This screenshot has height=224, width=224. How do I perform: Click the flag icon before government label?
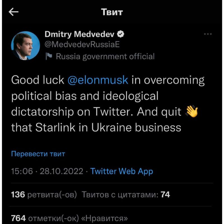[x=49, y=56]
